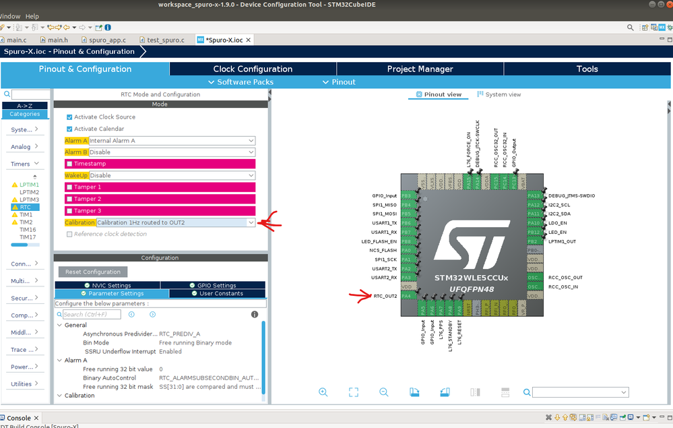Click the fit-to-screen icon under the chip
Image resolution: width=673 pixels, height=428 pixels.
[x=353, y=392]
